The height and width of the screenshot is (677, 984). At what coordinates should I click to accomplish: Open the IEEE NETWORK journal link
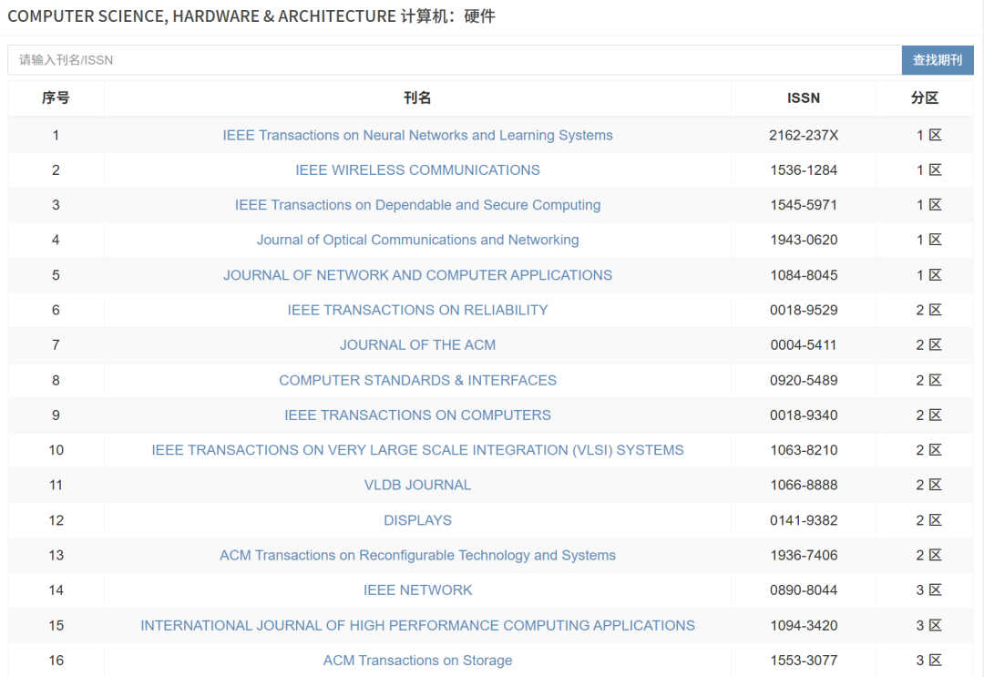417,590
